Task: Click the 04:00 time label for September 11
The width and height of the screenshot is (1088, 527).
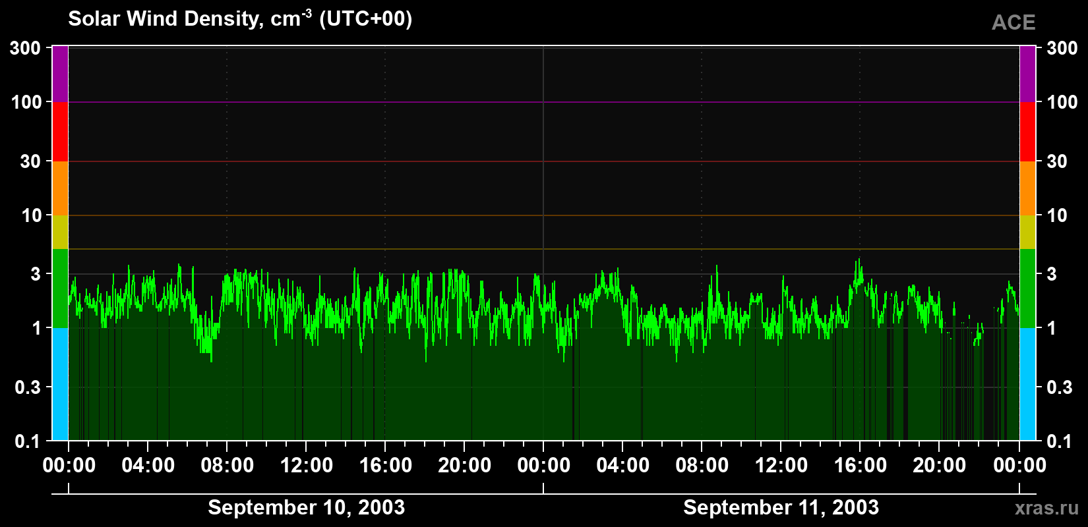Action: (x=623, y=466)
